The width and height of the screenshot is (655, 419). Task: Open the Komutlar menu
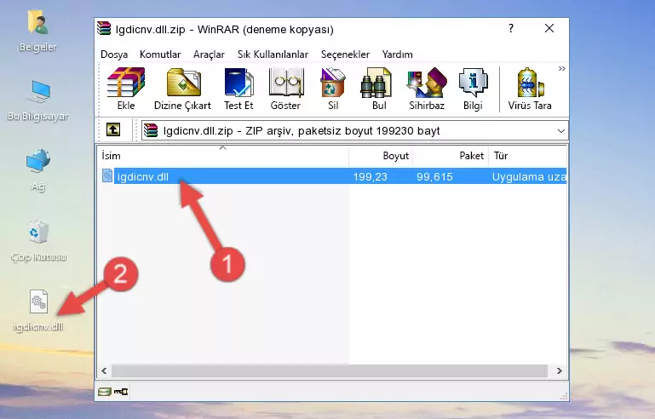pos(160,55)
